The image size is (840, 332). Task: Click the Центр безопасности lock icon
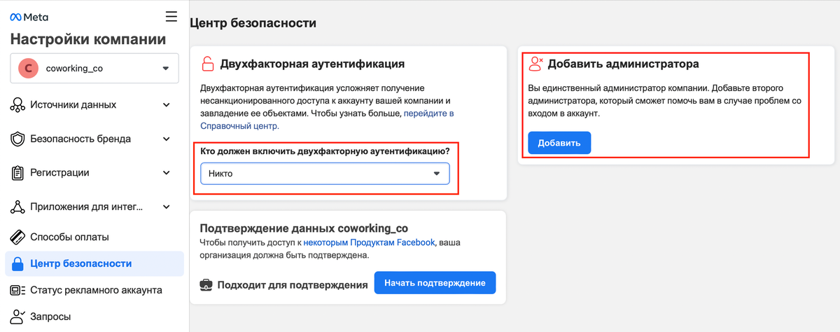17,263
